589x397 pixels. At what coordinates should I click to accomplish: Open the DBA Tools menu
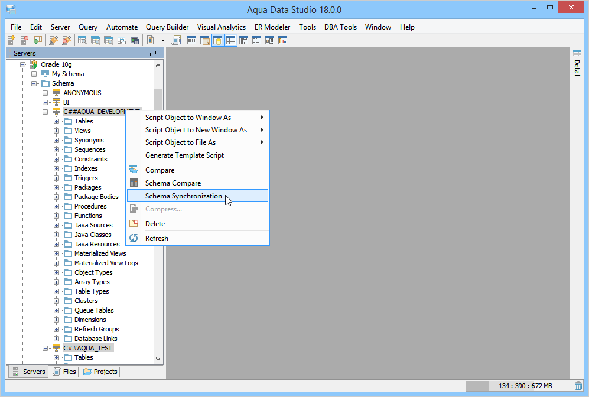point(340,27)
